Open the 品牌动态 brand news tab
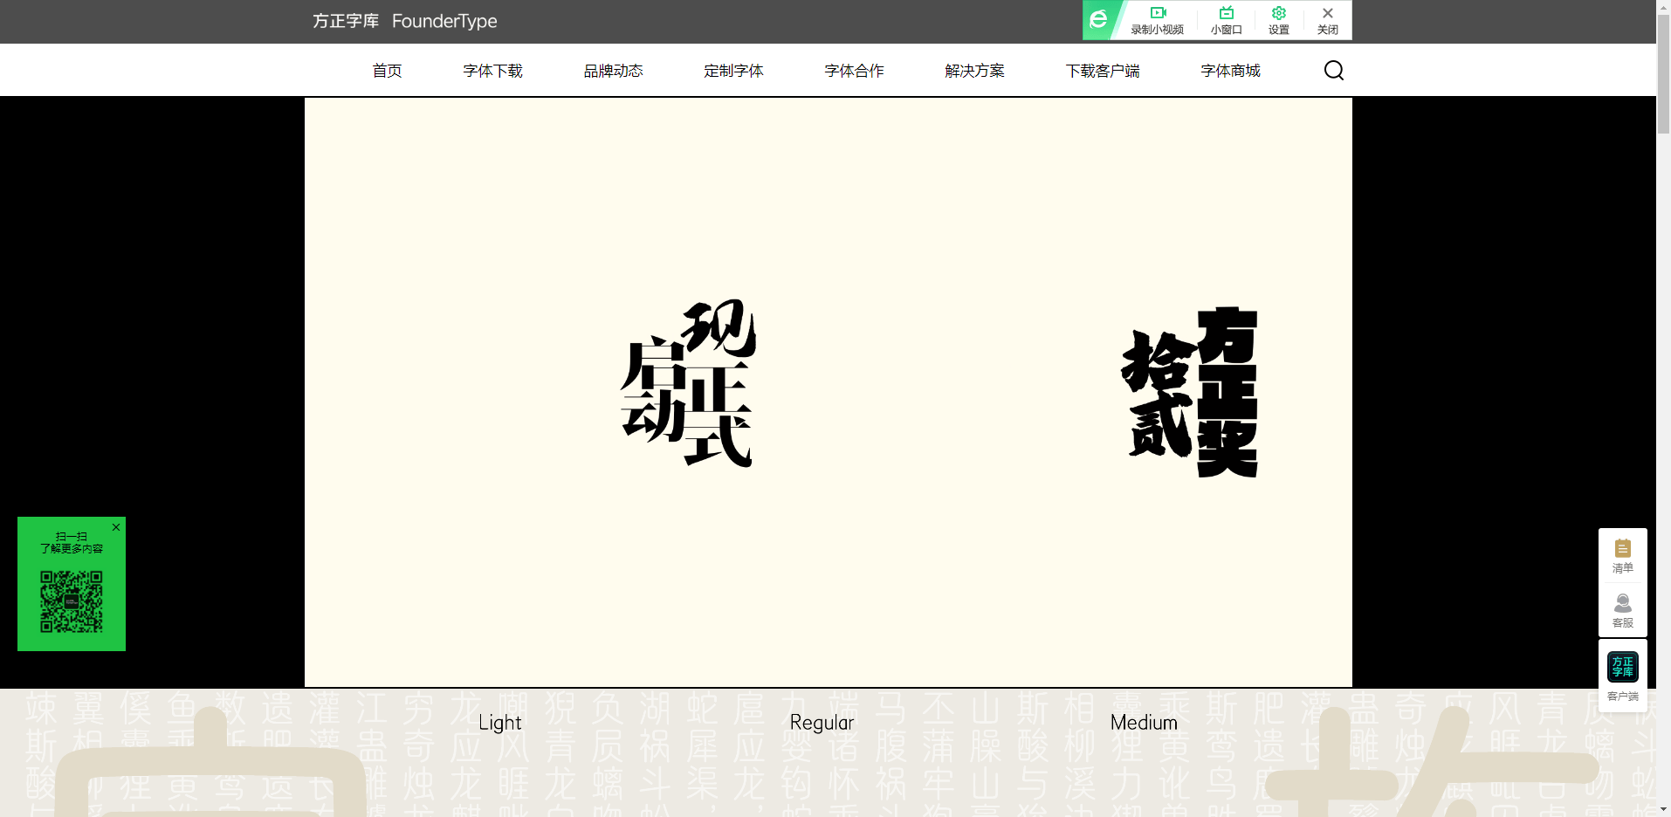 [x=613, y=70]
